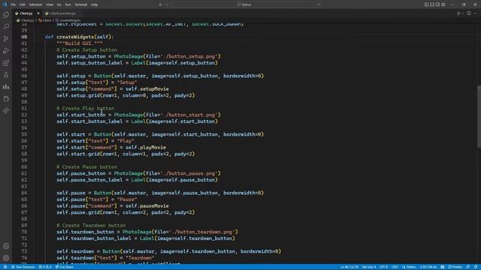481x270 pixels.
Task: Open the Run menu
Action: [68, 4]
